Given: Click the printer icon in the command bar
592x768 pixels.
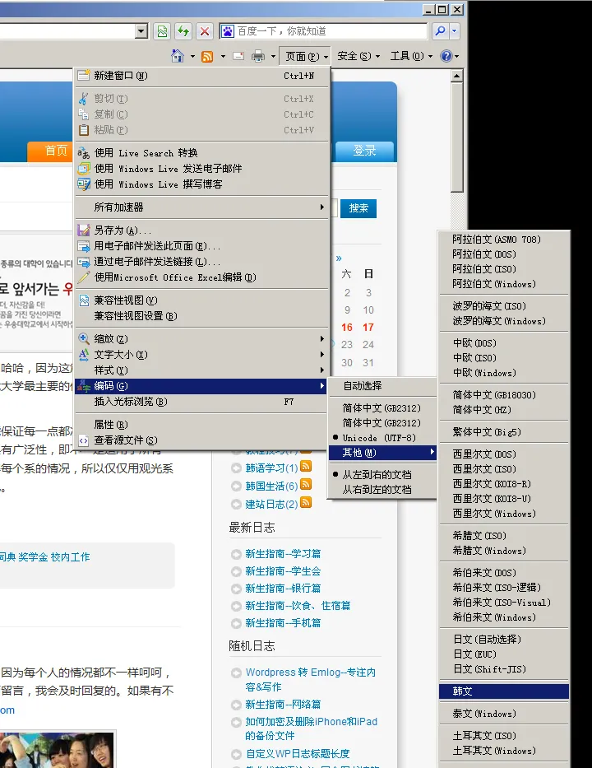Looking at the screenshot, I should point(257,56).
